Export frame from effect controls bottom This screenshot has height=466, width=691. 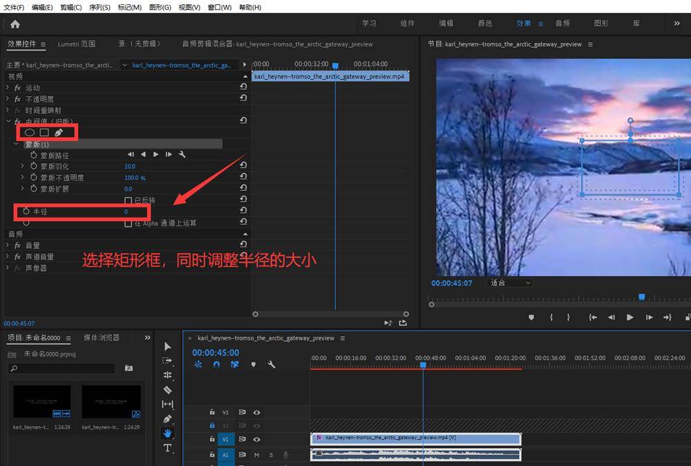click(403, 323)
